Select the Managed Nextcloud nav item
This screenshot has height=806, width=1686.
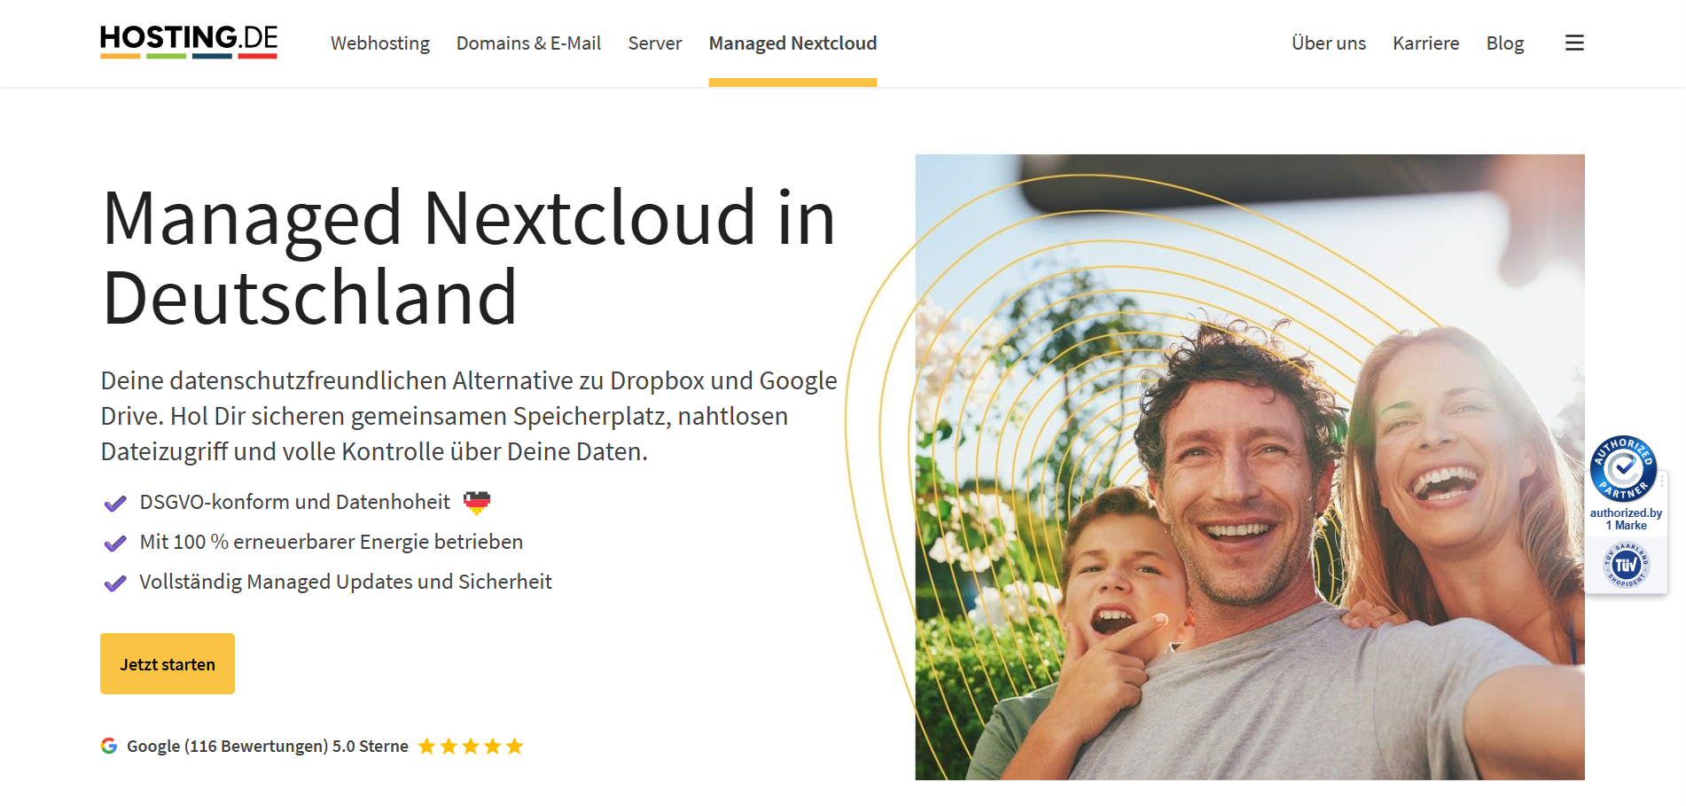coord(792,43)
